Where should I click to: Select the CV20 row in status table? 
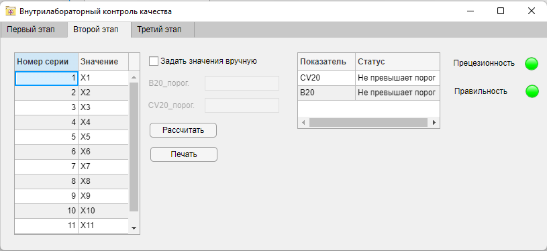(x=368, y=78)
